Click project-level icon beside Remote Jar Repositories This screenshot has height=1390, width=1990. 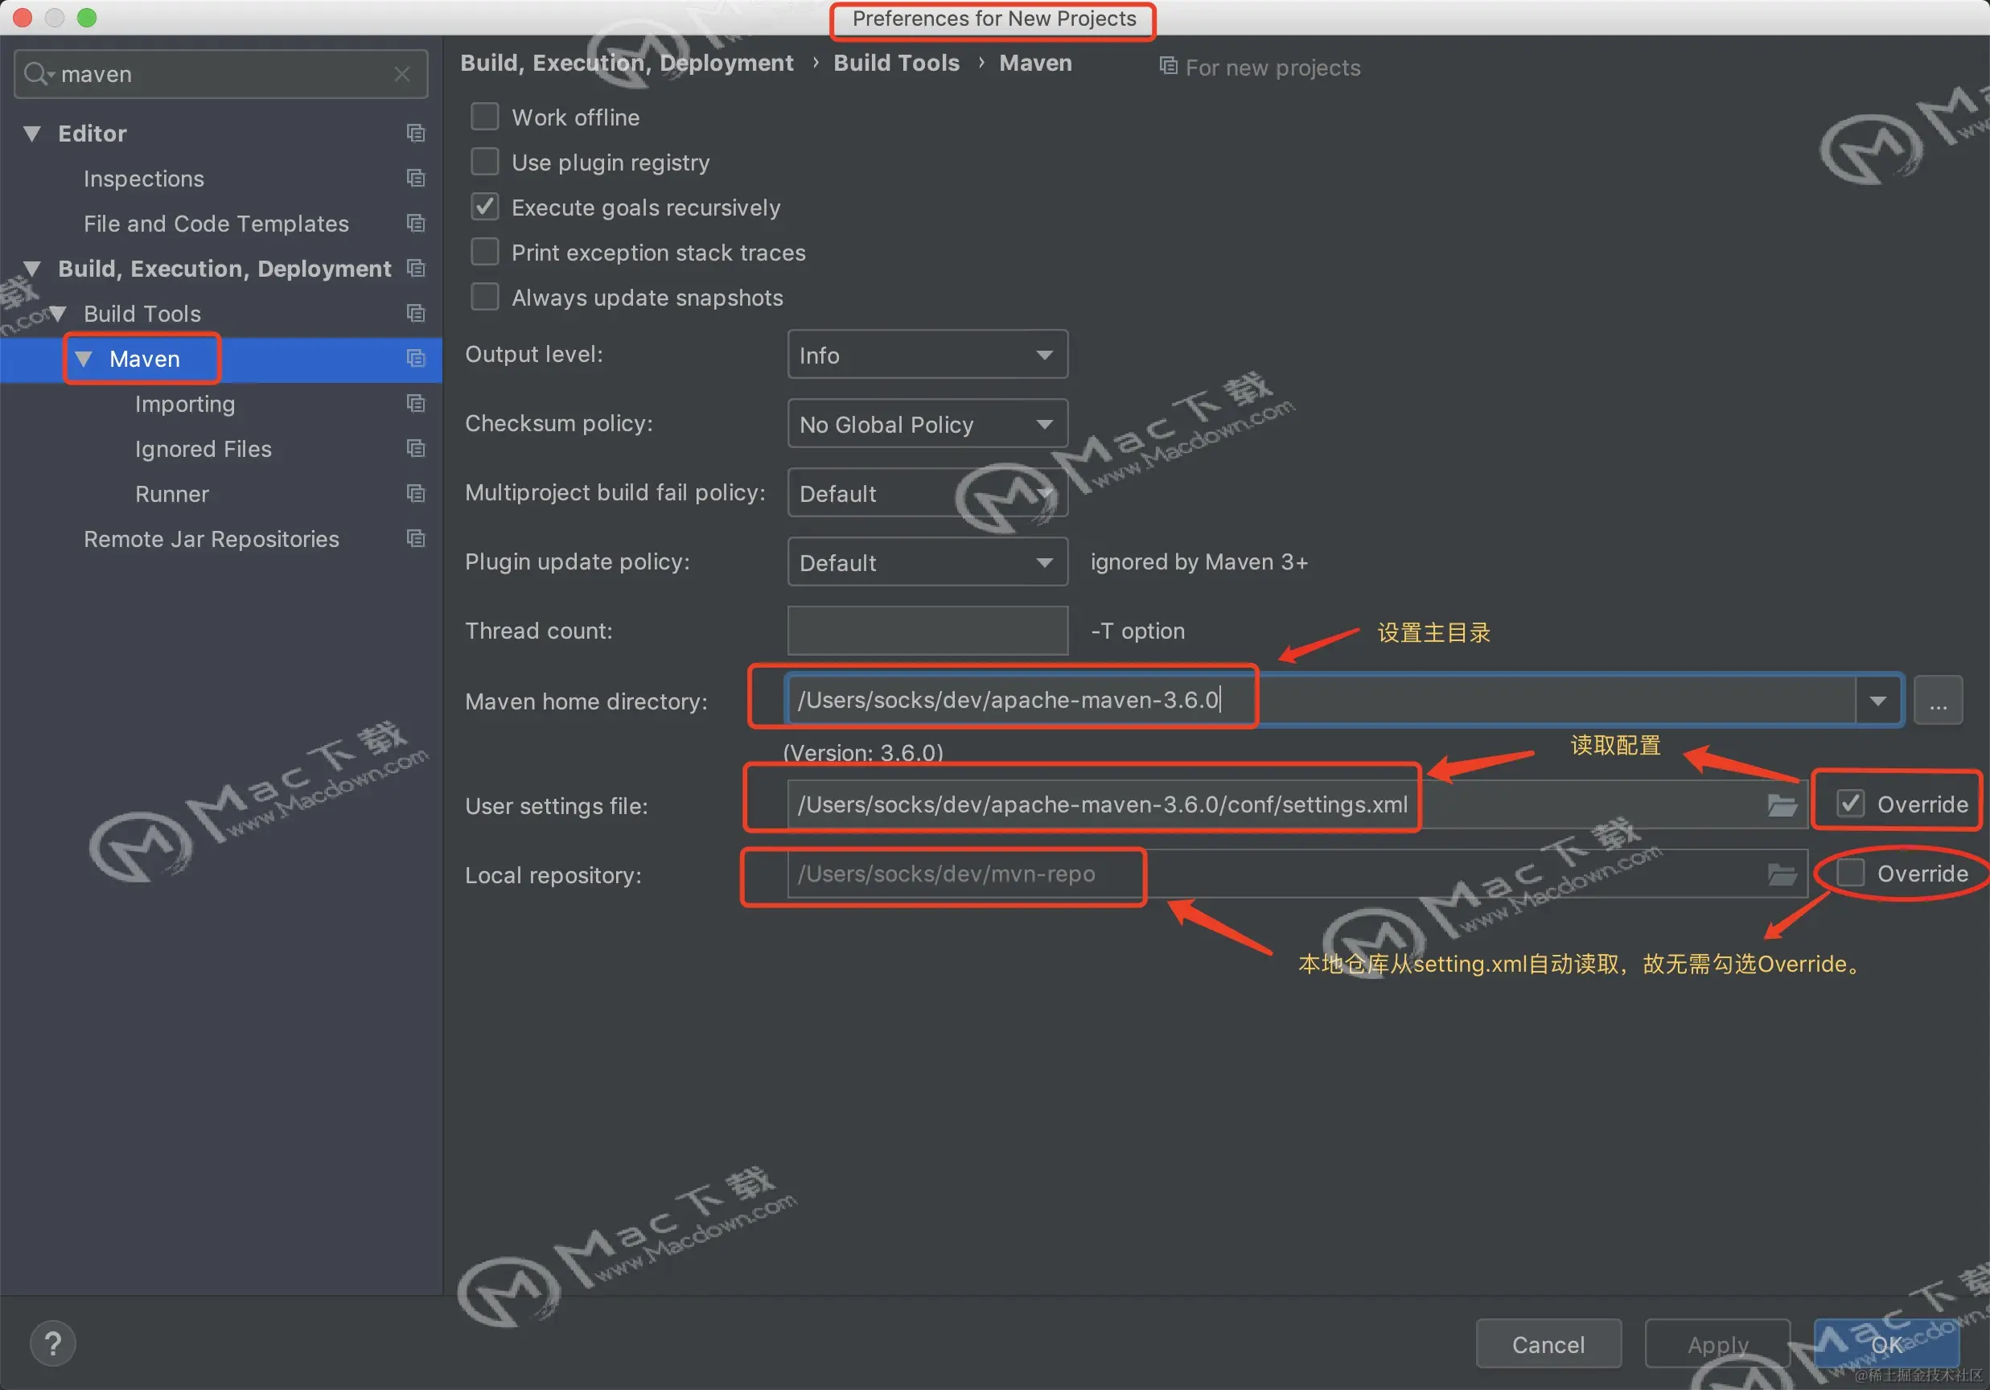pyautogui.click(x=416, y=539)
